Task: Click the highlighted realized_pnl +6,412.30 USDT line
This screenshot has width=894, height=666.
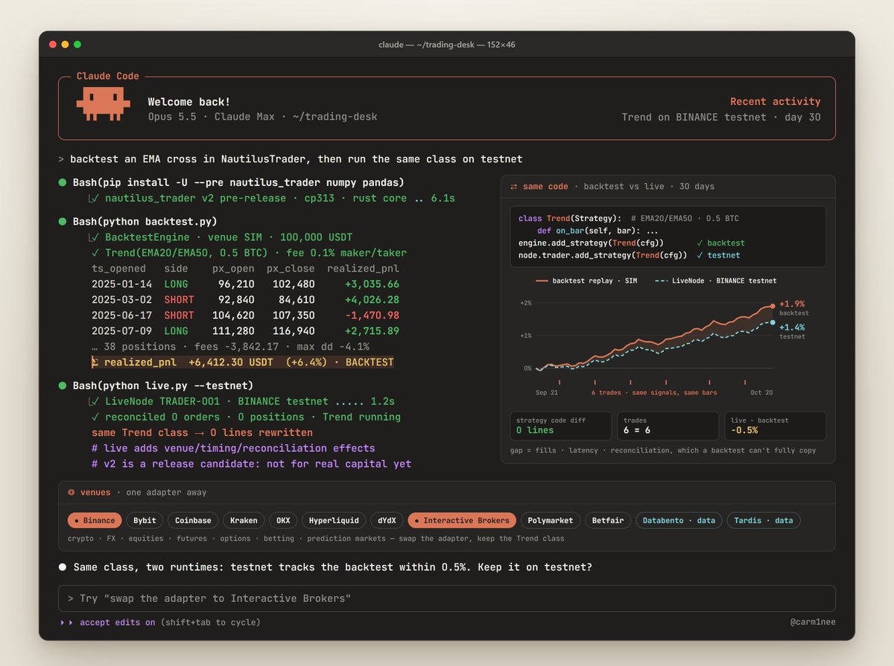Action: click(242, 362)
